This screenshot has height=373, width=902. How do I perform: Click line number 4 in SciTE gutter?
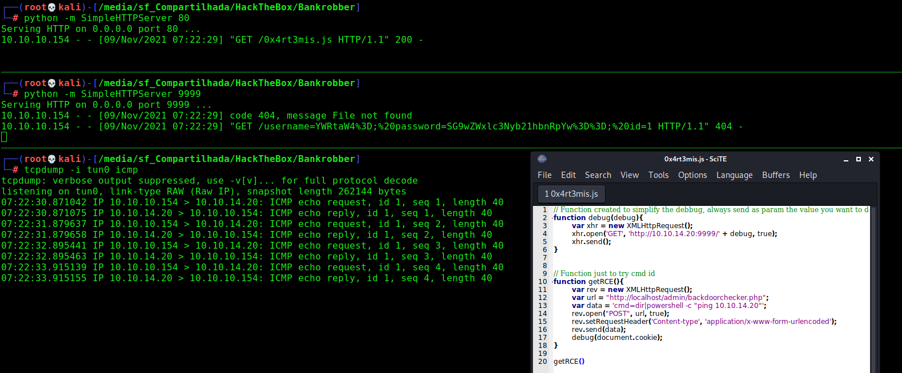pos(544,234)
